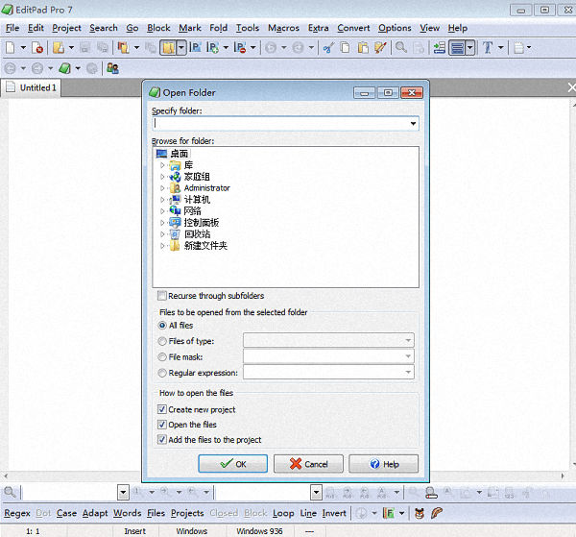Click the users/forum icon in the second toolbar
This screenshot has height=537, width=576.
point(112,68)
